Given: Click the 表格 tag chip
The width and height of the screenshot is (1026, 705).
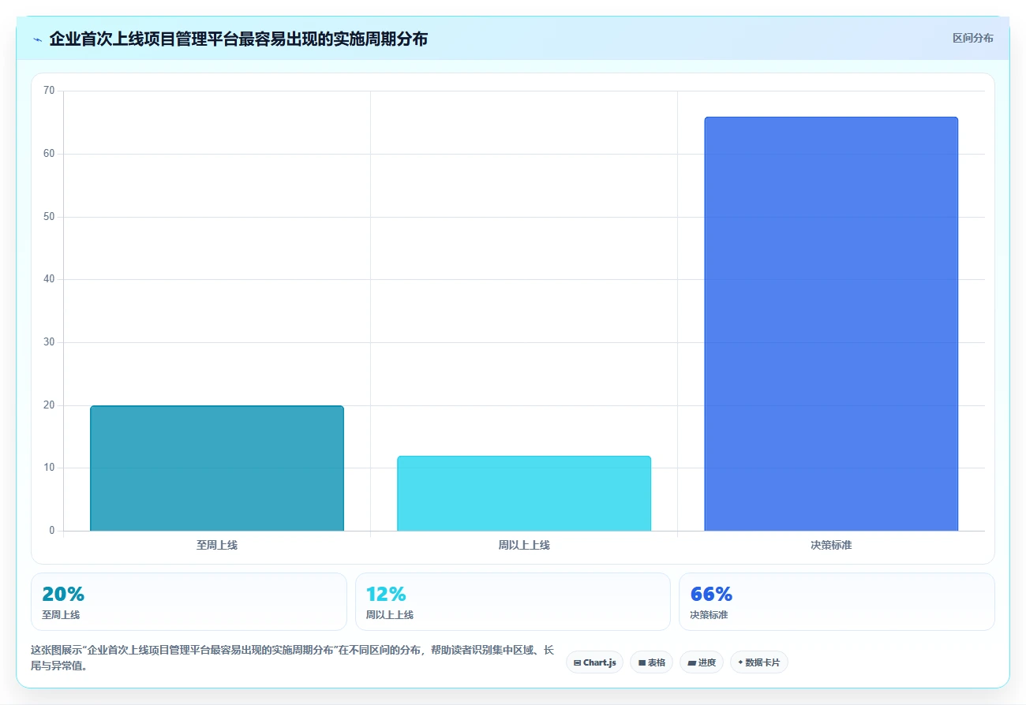Looking at the screenshot, I should [651, 662].
